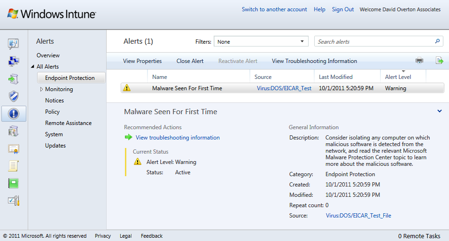Click the search magnifier icon
Screen dimensions: 449x241
437,41
